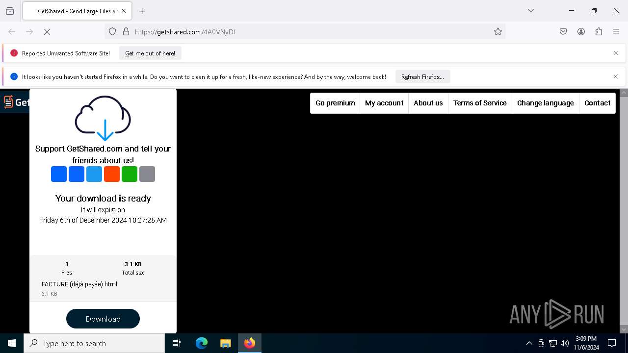This screenshot has height=353, width=628.
Task: Launch Microsoft Edge from taskbar
Action: (202, 343)
